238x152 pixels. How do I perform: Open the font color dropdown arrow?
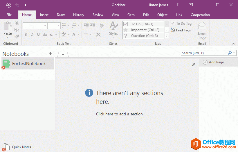[78, 35]
